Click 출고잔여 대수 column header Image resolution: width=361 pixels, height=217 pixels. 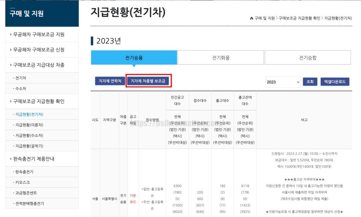245,101
